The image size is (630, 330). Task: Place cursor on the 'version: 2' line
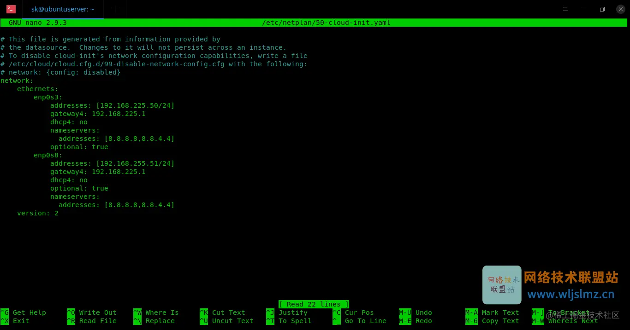[38, 213]
